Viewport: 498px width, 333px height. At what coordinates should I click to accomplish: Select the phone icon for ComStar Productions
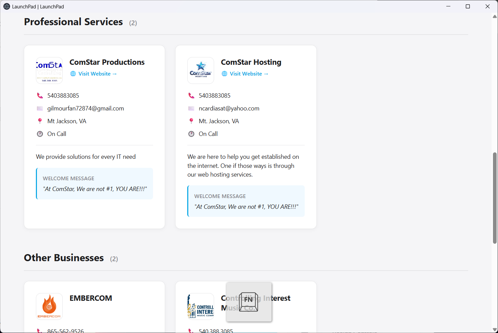[40, 95]
